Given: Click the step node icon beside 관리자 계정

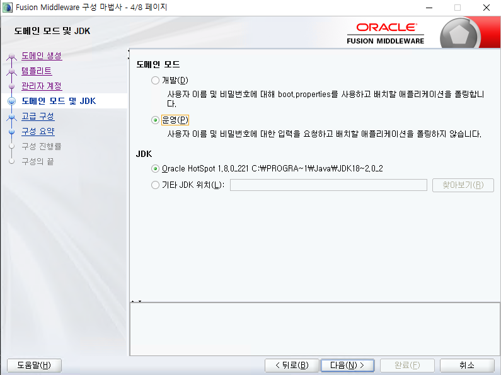Looking at the screenshot, I should pyautogui.click(x=12, y=86).
